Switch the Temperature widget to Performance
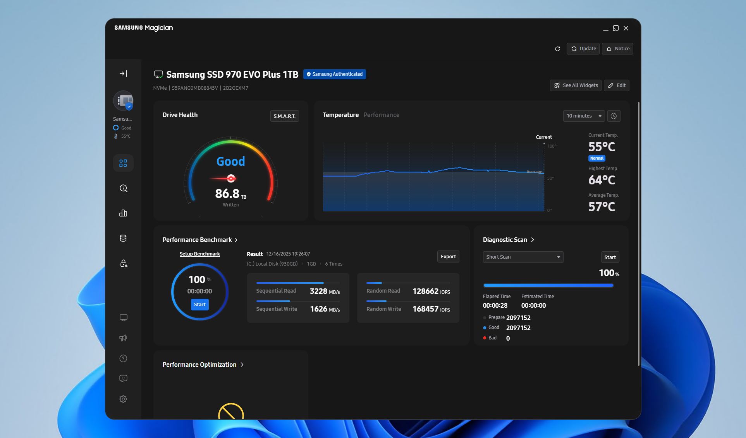This screenshot has height=438, width=746. [x=381, y=115]
